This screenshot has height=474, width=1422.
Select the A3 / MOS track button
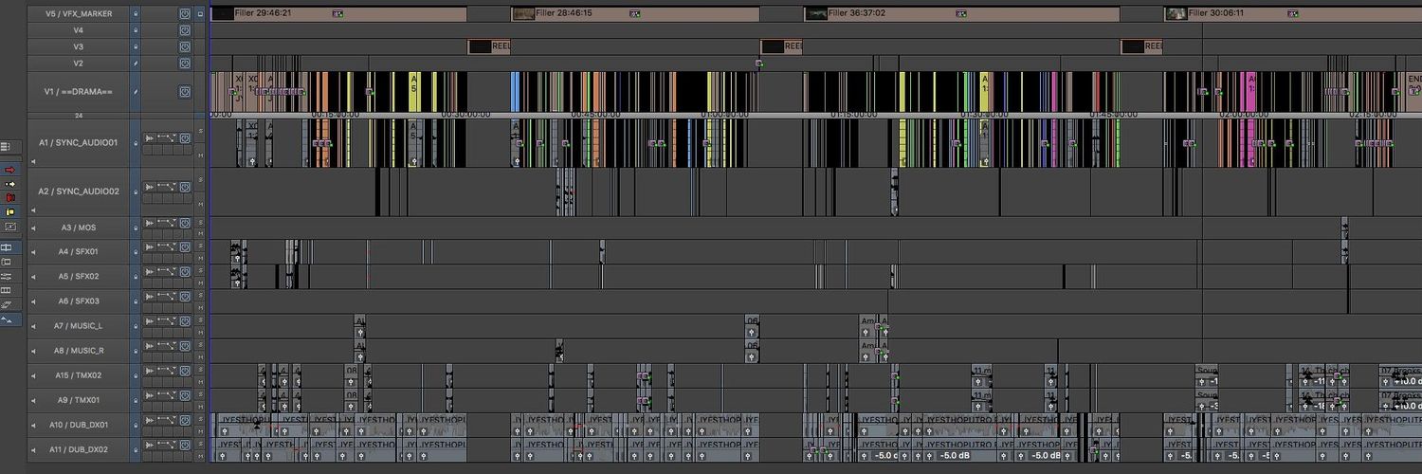click(x=80, y=228)
